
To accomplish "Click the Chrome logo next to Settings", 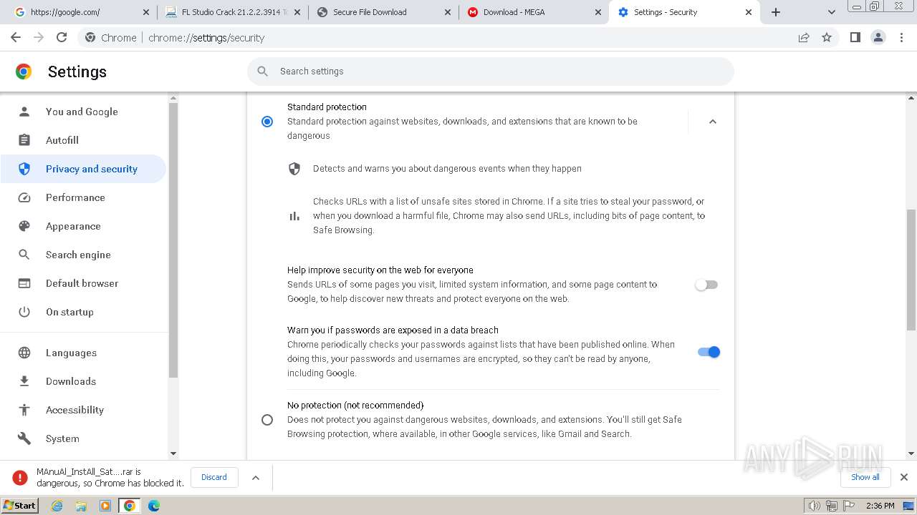I will [x=24, y=72].
